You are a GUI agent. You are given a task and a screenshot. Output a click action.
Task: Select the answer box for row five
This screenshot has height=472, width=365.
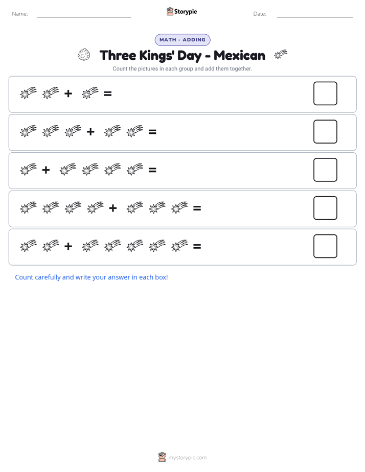[325, 246]
